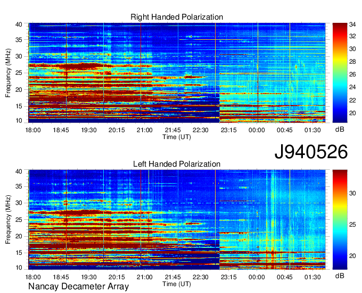The width and height of the screenshot is (362, 293).
Task: Select the 00:00 time tick under the Left Handed plot
Action: (x=257, y=277)
